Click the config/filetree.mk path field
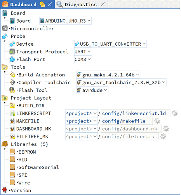181x195 pixels. (x=130, y=136)
